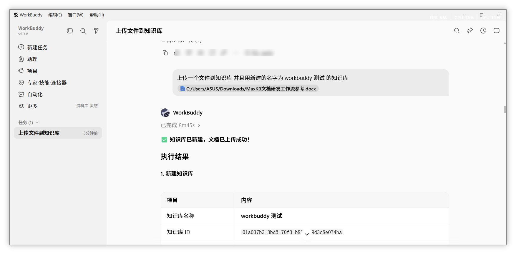Select the knowledge base ID 01a037b3 value
Screen dimensions: 516x254
tap(292, 232)
